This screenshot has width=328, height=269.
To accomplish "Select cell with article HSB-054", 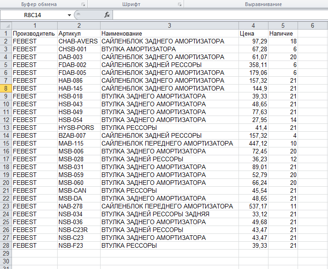I will (x=79, y=120).
